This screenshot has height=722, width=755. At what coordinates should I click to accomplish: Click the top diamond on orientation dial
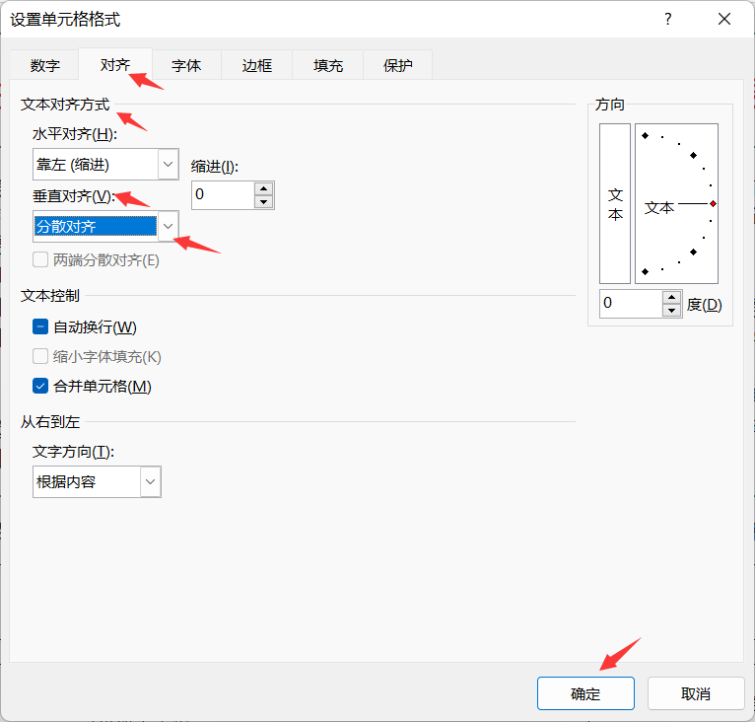click(x=646, y=136)
